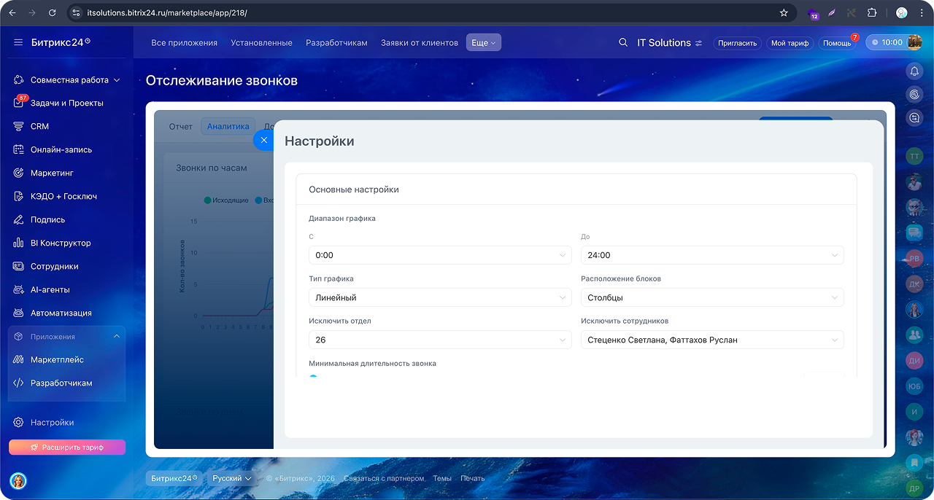Collapse the Приложения sidebar section
The height and width of the screenshot is (500, 934).
[x=117, y=336]
